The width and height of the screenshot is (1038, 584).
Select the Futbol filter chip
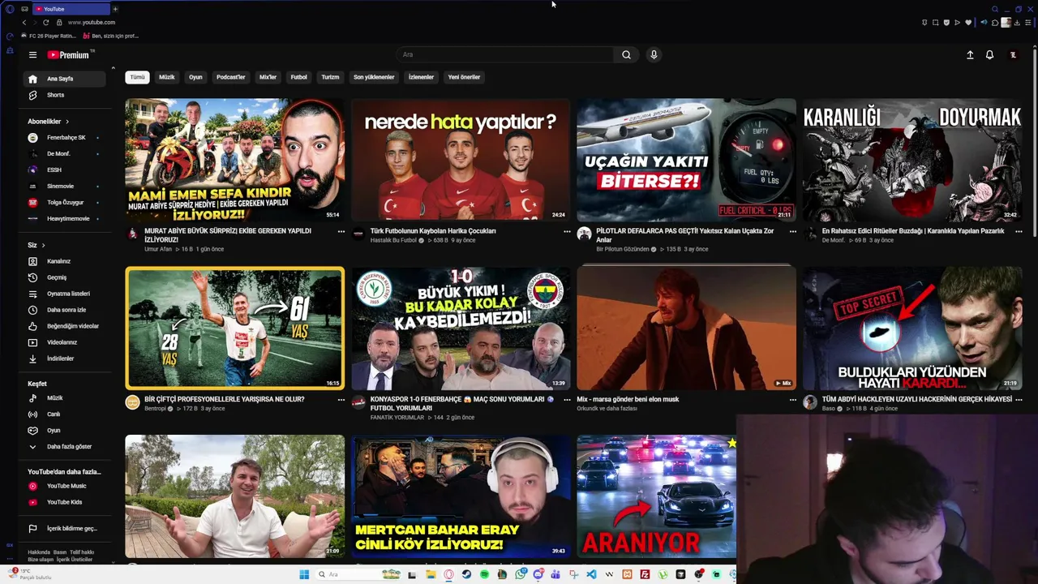point(299,77)
